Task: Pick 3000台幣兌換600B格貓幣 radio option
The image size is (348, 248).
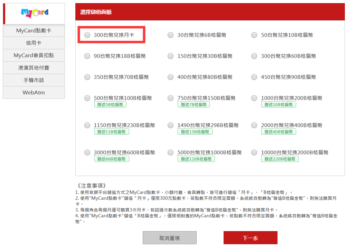Action: tap(87, 153)
